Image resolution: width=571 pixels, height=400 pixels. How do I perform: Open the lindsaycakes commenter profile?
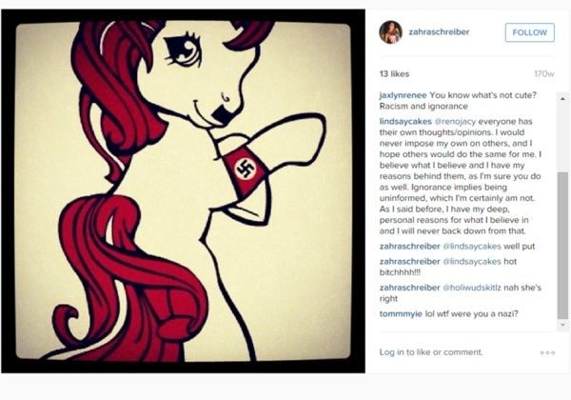coord(405,121)
